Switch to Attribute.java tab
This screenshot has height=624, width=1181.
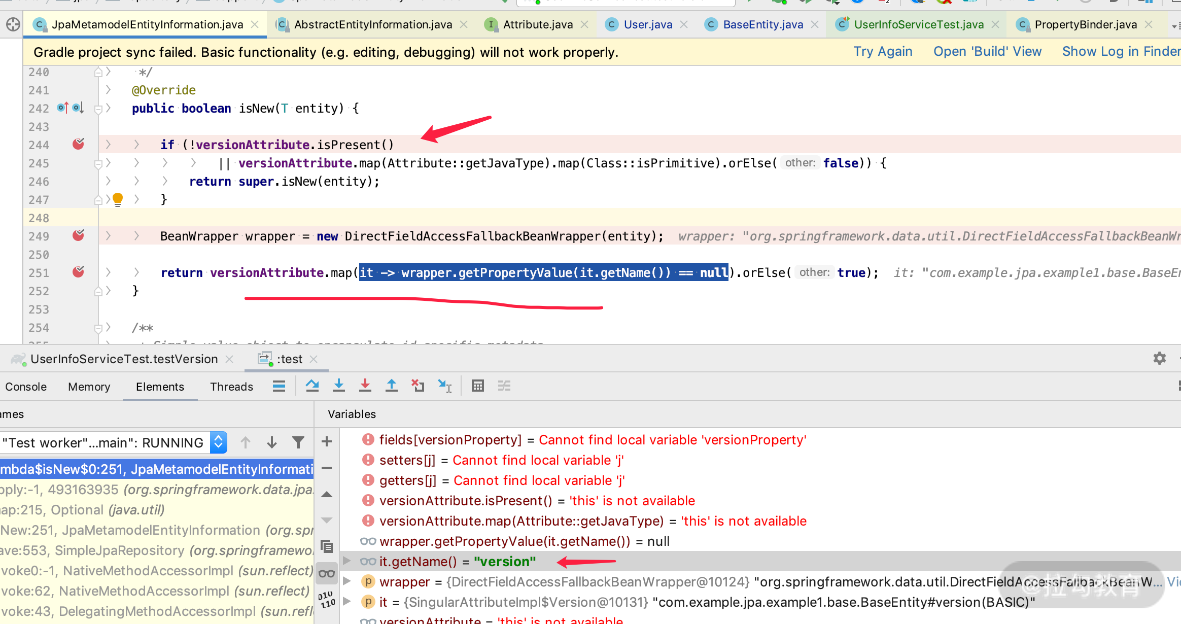(537, 24)
